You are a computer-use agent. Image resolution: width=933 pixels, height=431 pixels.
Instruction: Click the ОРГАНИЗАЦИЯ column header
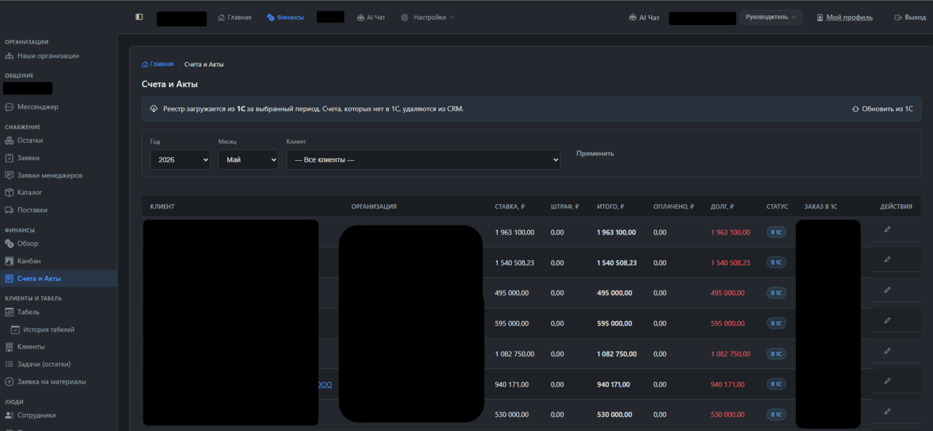tap(374, 207)
